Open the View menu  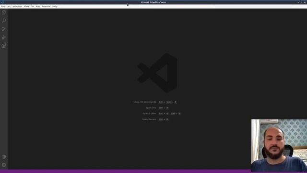coord(26,6)
